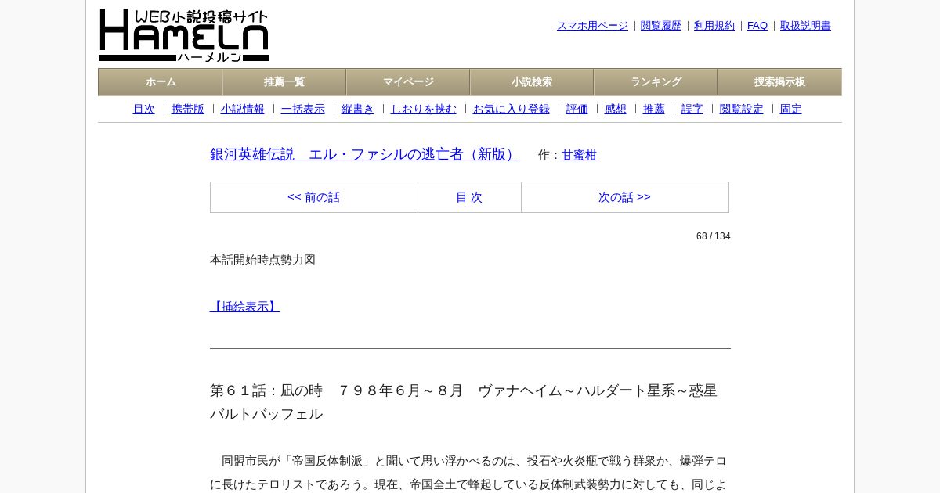Select 一括表示 display all

pyautogui.click(x=303, y=109)
